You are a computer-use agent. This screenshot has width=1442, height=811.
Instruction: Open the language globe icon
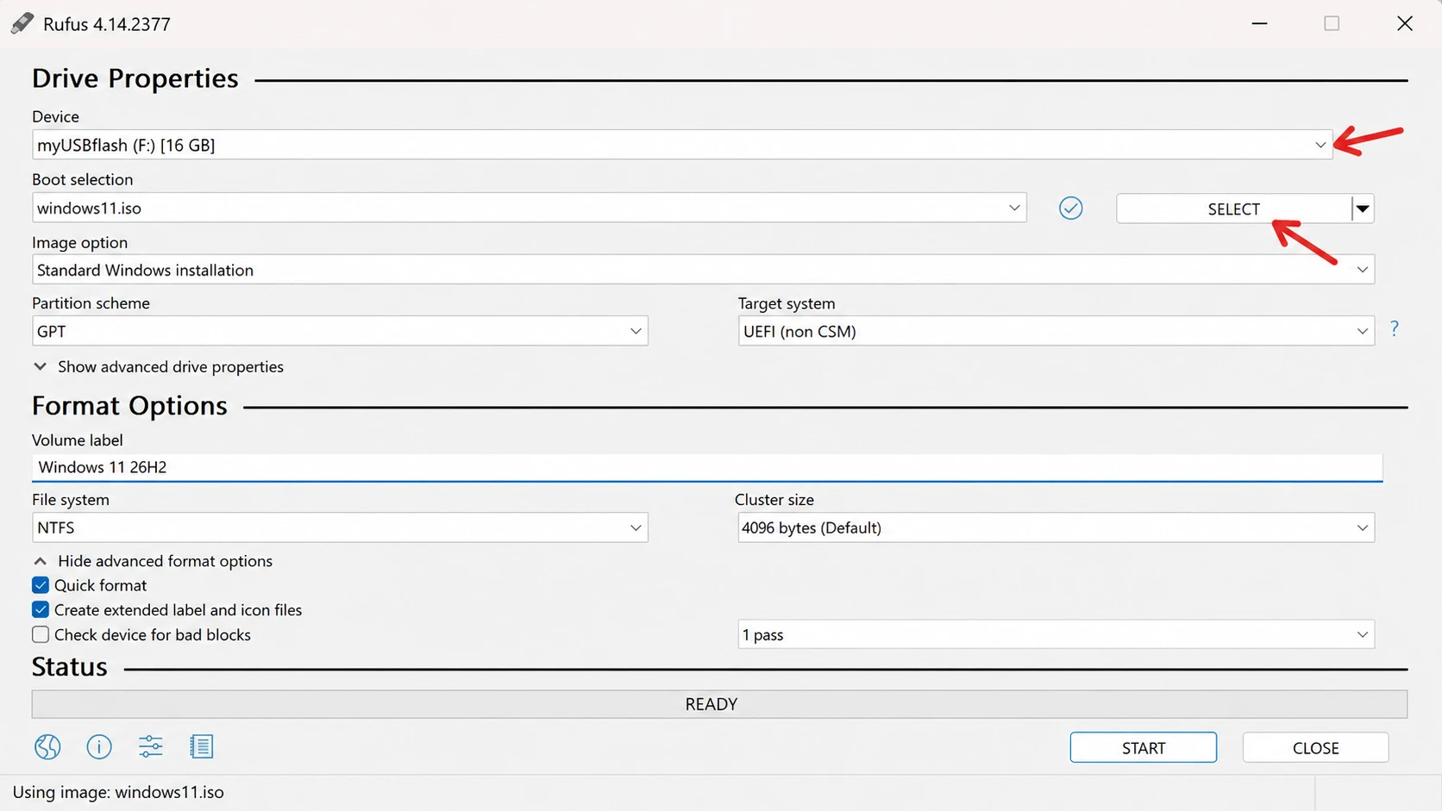[x=47, y=746]
